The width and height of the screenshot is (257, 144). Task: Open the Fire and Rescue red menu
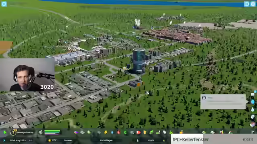coord(139,132)
